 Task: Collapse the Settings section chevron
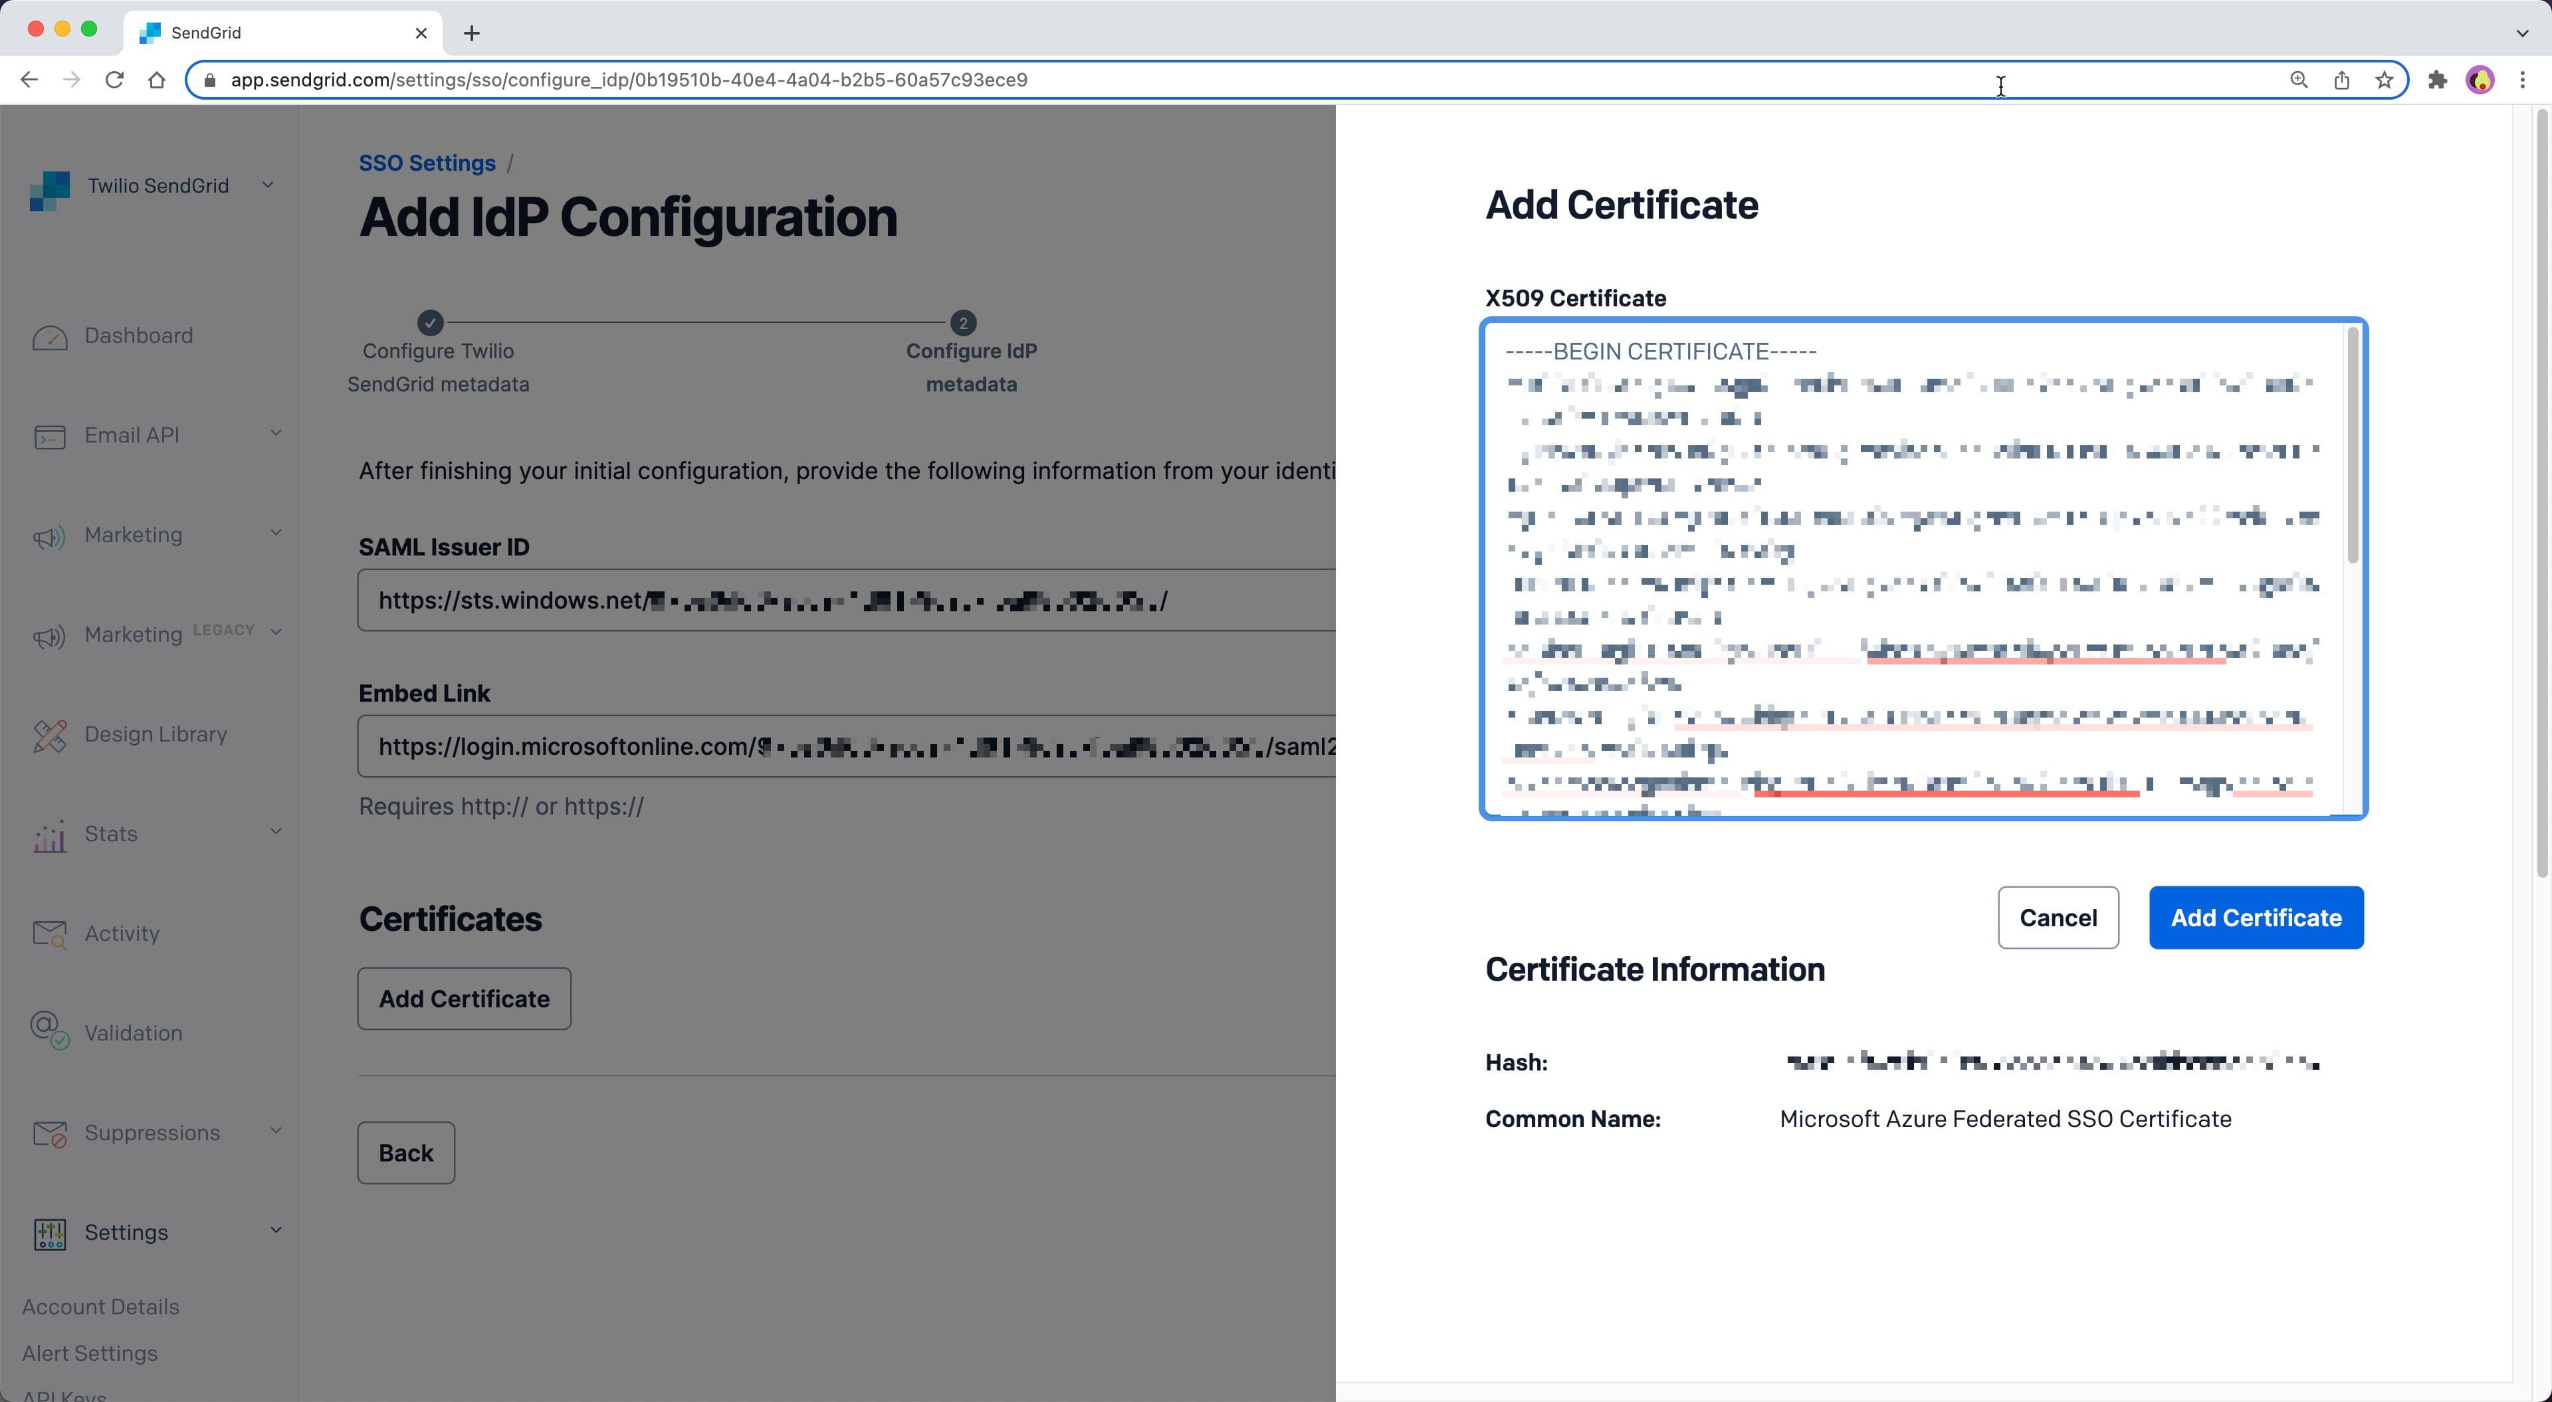[274, 1230]
